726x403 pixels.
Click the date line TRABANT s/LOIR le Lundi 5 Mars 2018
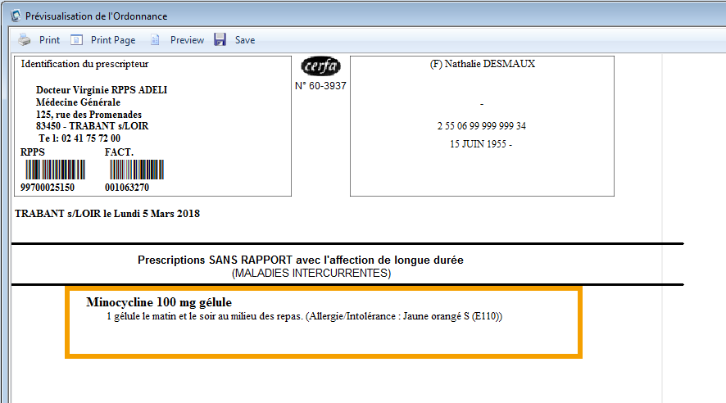coord(107,214)
